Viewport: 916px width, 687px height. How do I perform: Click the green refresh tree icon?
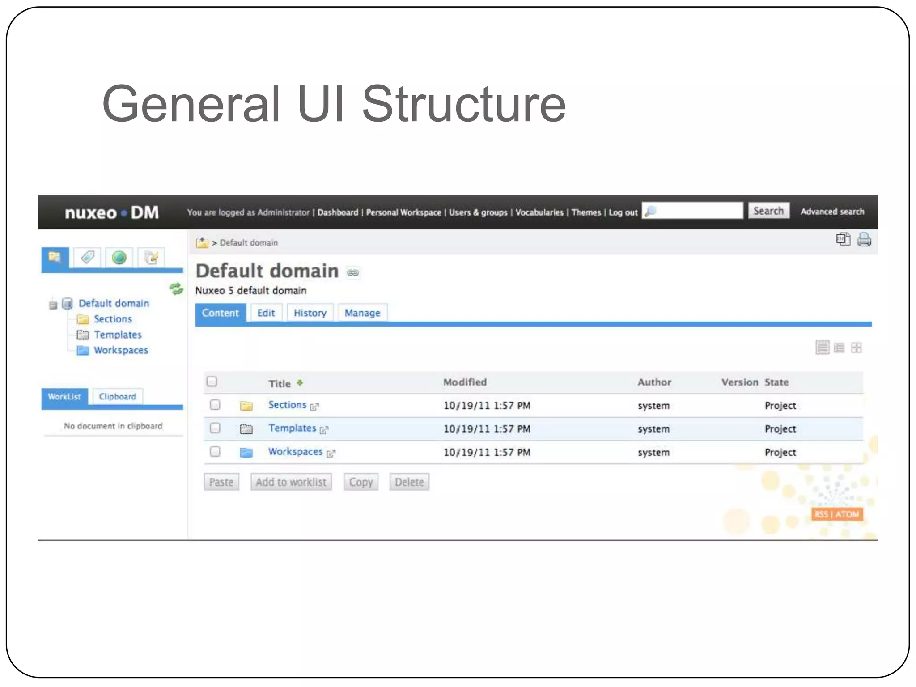point(176,289)
